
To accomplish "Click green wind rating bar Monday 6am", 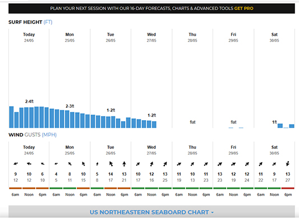I will point(56,189).
